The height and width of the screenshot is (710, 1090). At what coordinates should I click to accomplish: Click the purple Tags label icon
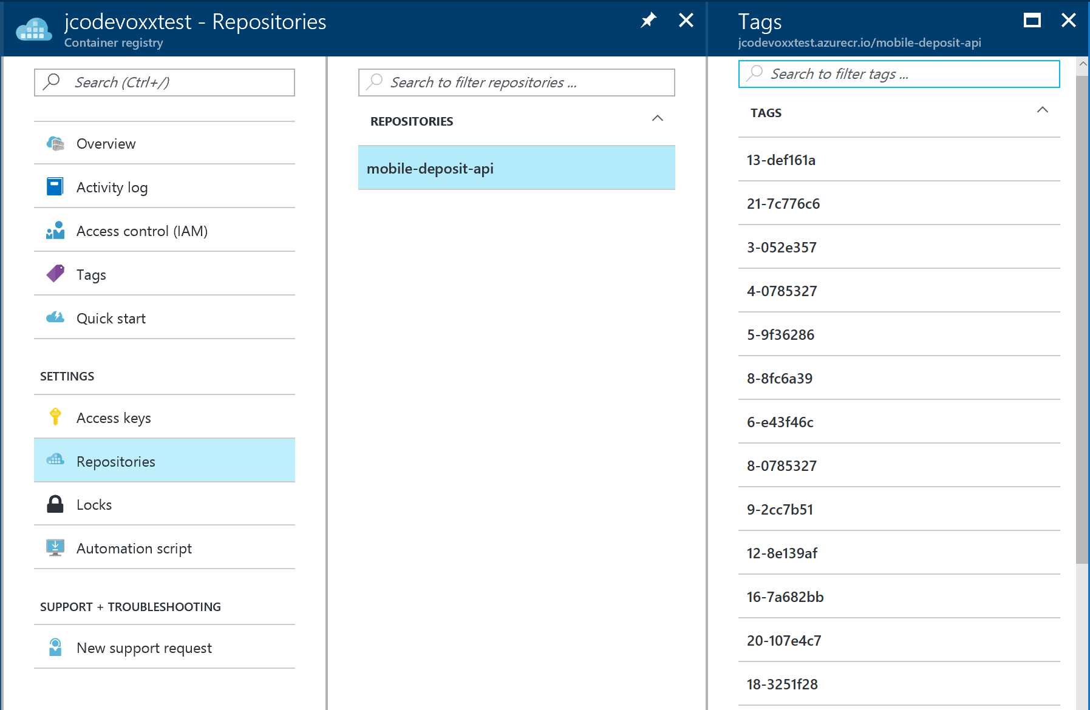pos(55,274)
